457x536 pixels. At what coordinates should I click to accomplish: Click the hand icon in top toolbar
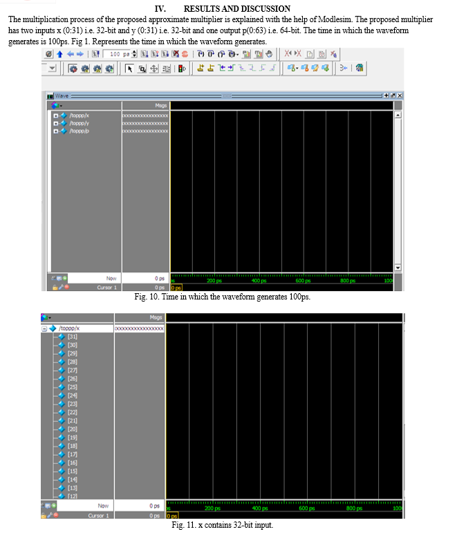click(269, 54)
